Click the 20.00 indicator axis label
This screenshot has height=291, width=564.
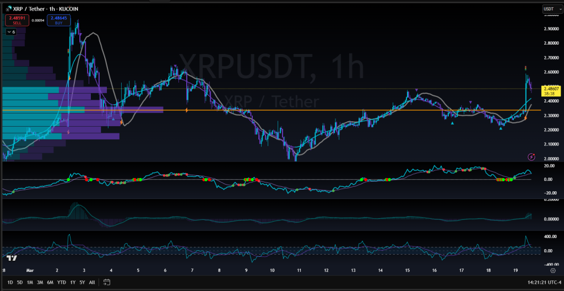pyautogui.click(x=550, y=166)
